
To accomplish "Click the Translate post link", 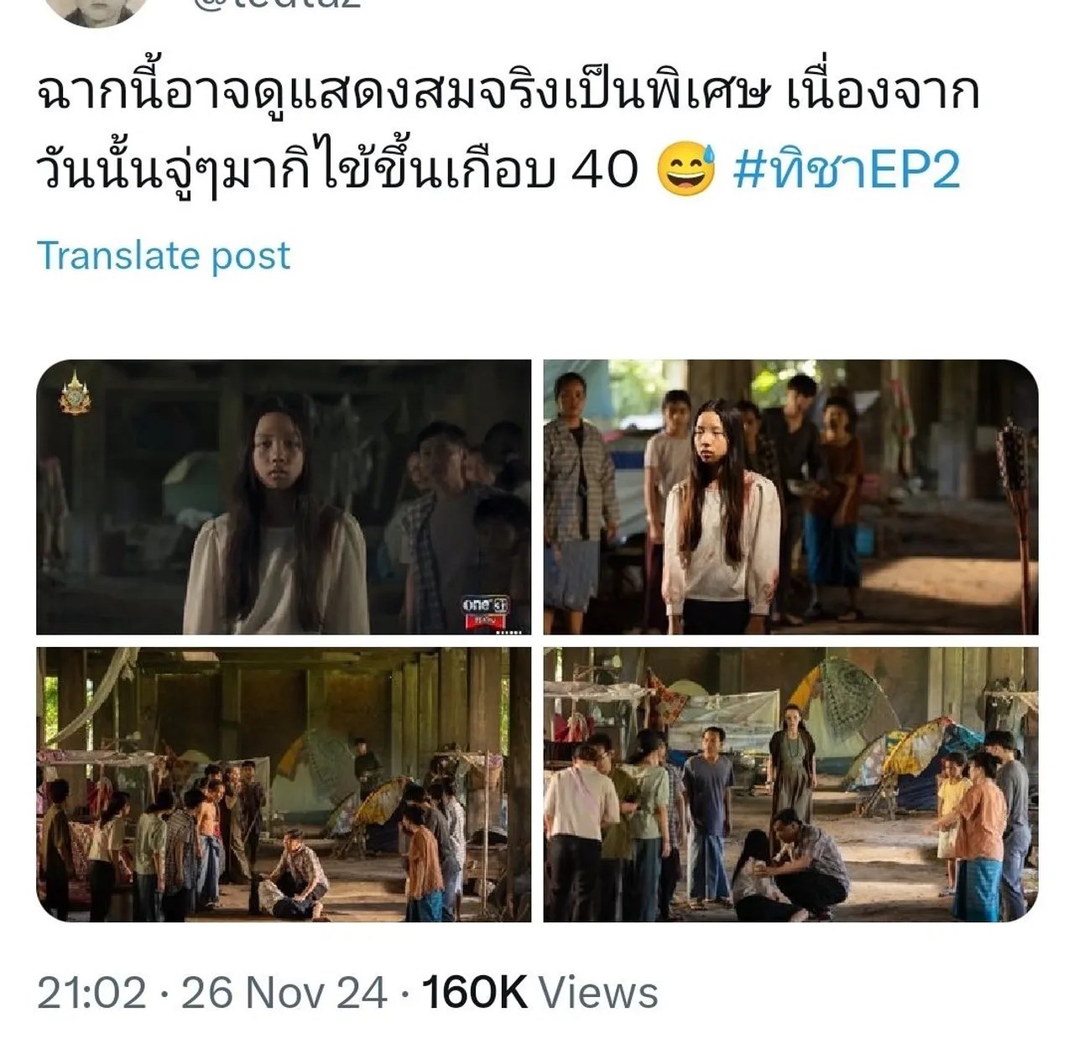I will tap(164, 255).
